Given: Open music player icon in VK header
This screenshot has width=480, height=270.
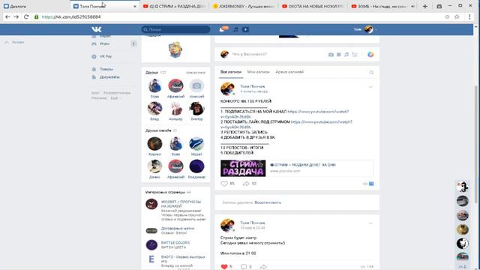Looking at the screenshot, I should (x=235, y=30).
